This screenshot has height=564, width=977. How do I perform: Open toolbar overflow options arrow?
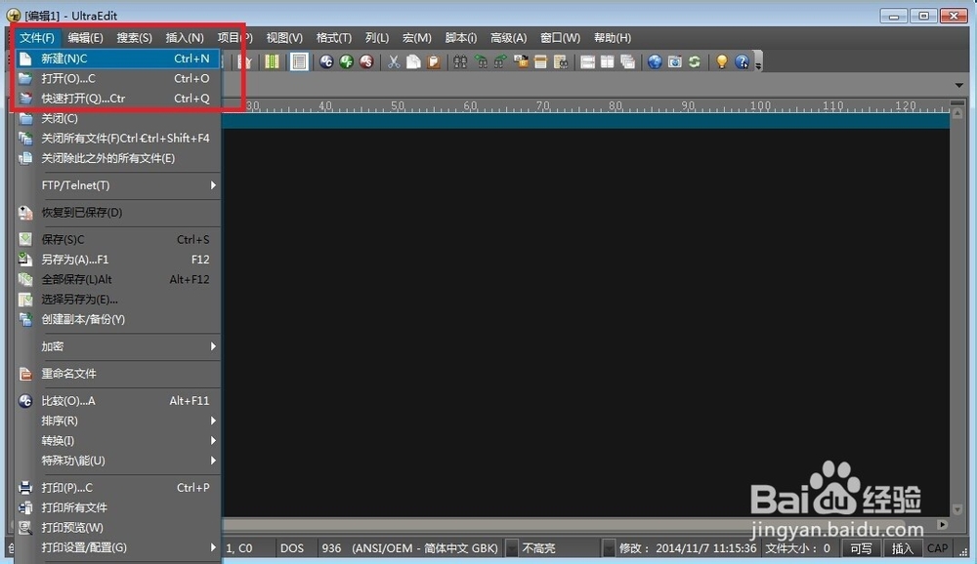click(x=758, y=64)
